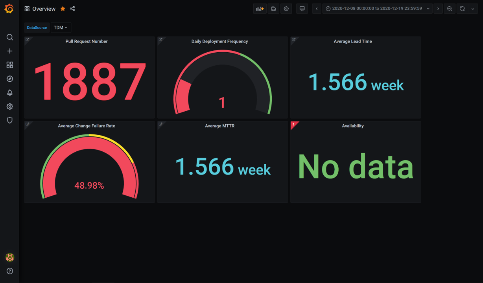Click the deployment frequency gauge
483x283 pixels.
[x=223, y=83]
